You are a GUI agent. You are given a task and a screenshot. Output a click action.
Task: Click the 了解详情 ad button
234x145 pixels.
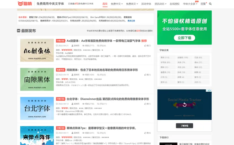184,125
